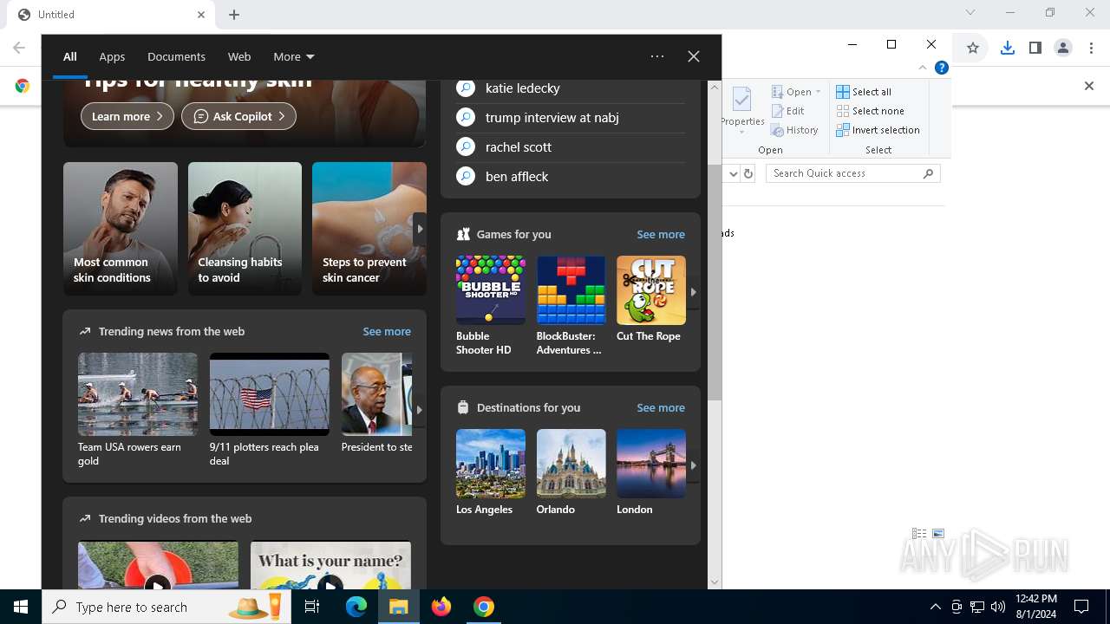Click See more for Games for you

[x=661, y=234]
